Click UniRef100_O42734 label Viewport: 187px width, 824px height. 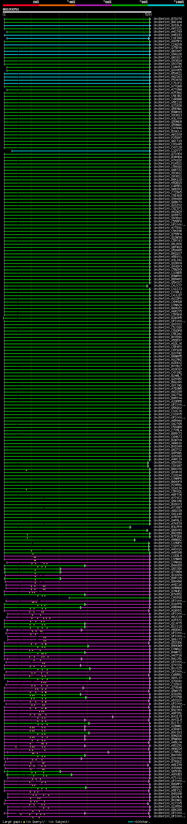tap(168, 395)
